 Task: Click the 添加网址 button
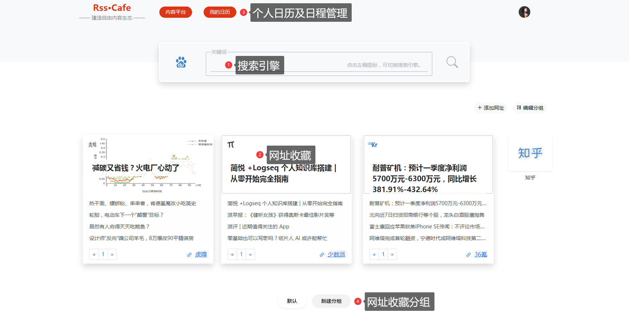click(x=491, y=108)
